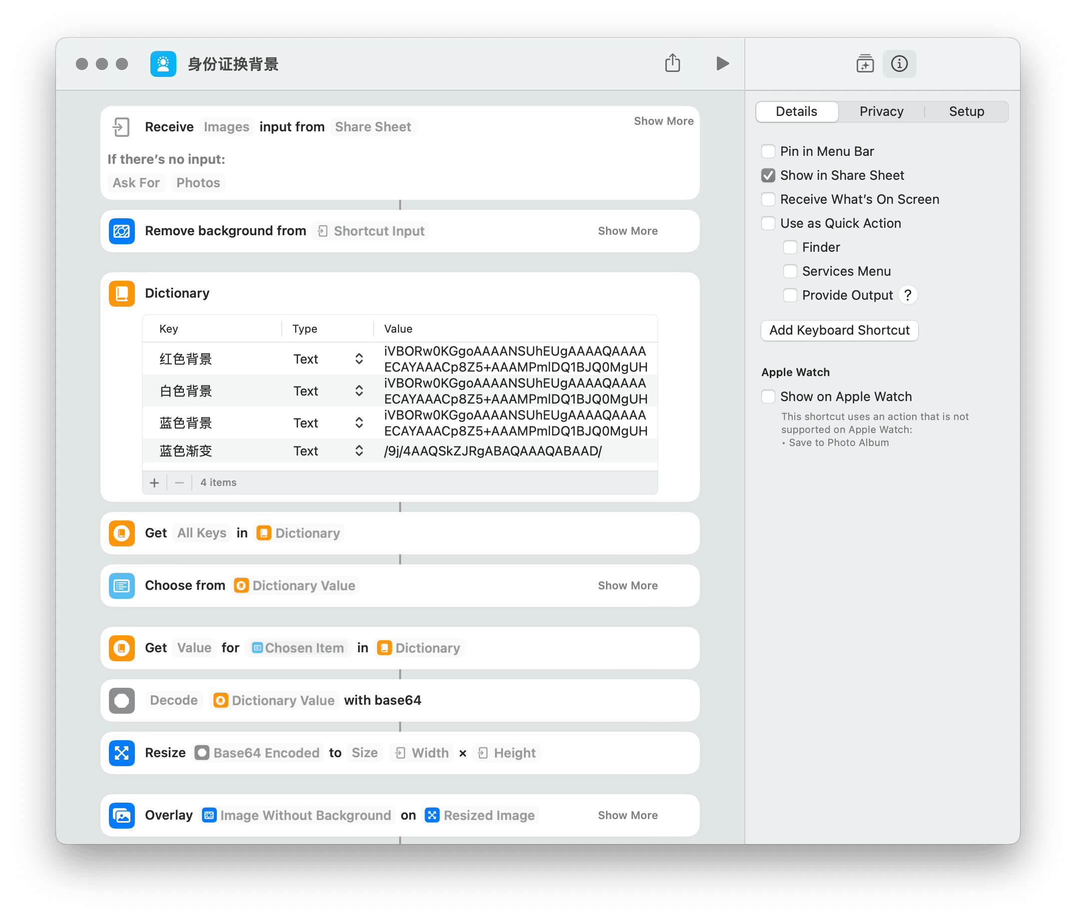
Task: Click the Resized Image variable token
Action: click(x=481, y=816)
